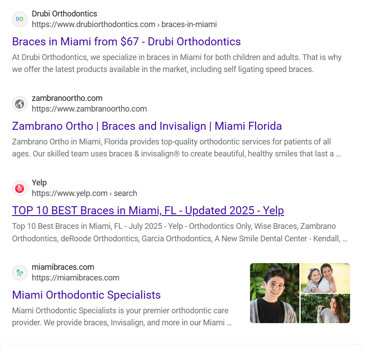This screenshot has width=383, height=352.
Task: Click the red Yelp favicon
Action: coord(20,188)
